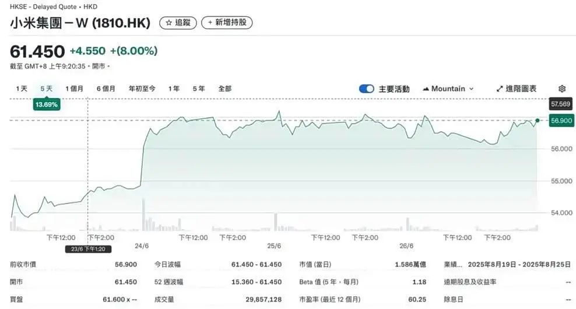Select the 1天 range tab

[22, 89]
